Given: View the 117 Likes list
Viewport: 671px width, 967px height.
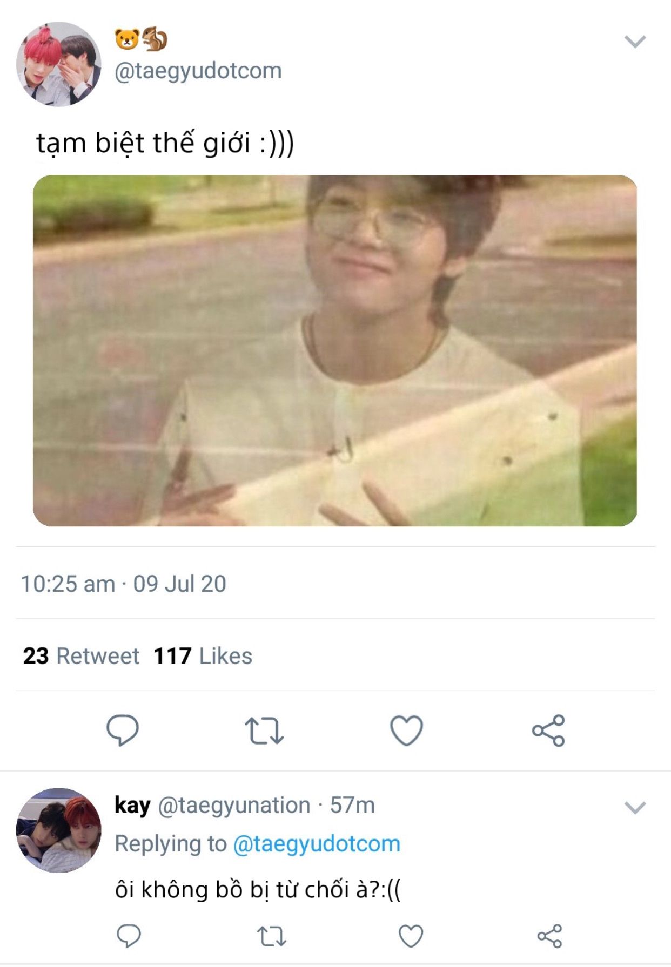Looking at the screenshot, I should [x=203, y=656].
